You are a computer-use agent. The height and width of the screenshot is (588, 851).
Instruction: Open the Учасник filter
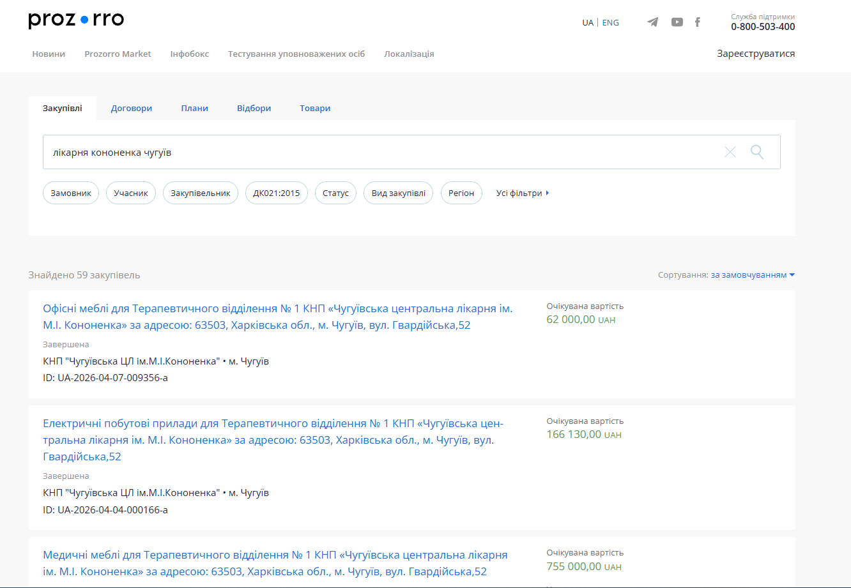coord(131,193)
